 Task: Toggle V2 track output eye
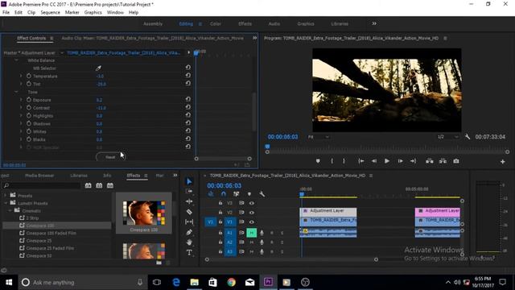click(252, 213)
